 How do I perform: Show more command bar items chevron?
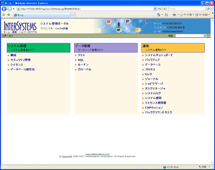[213, 13]
